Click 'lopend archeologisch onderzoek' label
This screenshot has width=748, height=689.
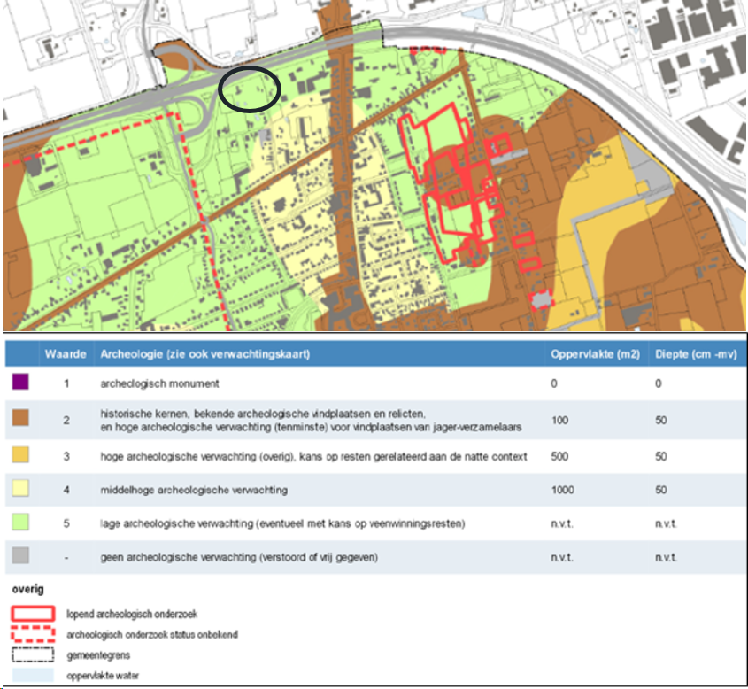pos(132,614)
